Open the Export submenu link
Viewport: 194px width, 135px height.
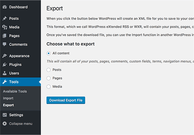click(x=8, y=105)
